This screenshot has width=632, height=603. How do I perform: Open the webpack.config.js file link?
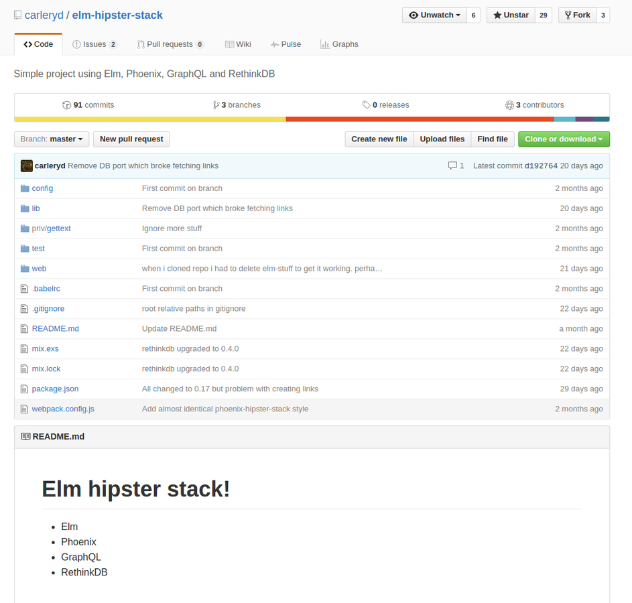click(63, 409)
